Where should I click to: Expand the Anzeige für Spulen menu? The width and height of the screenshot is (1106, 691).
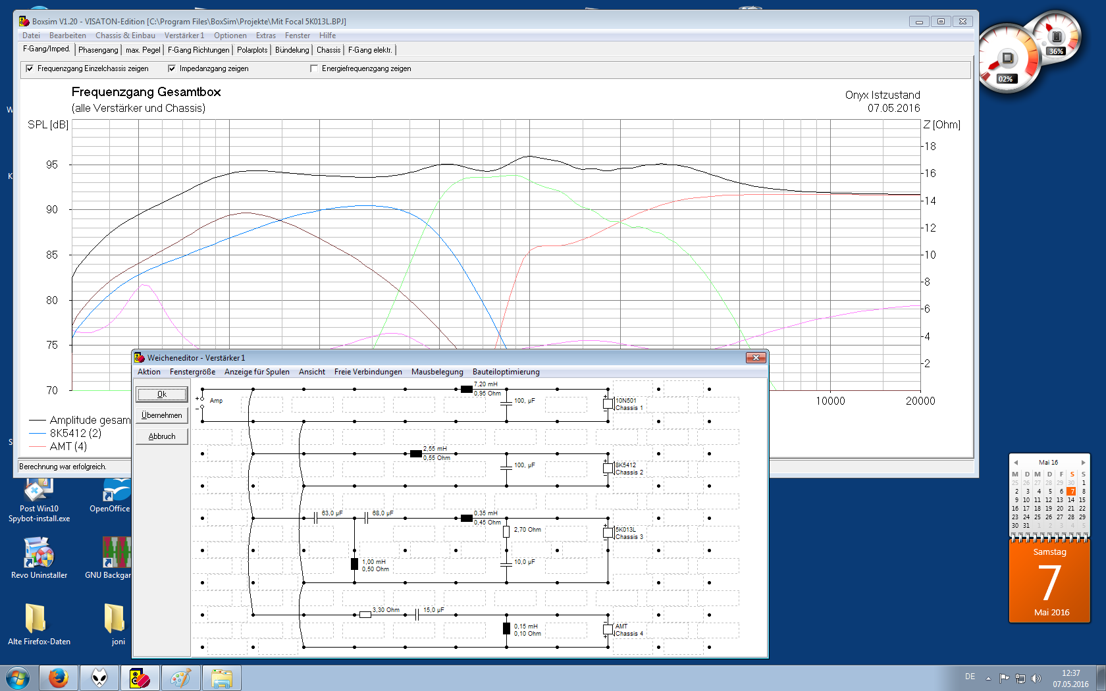click(257, 372)
